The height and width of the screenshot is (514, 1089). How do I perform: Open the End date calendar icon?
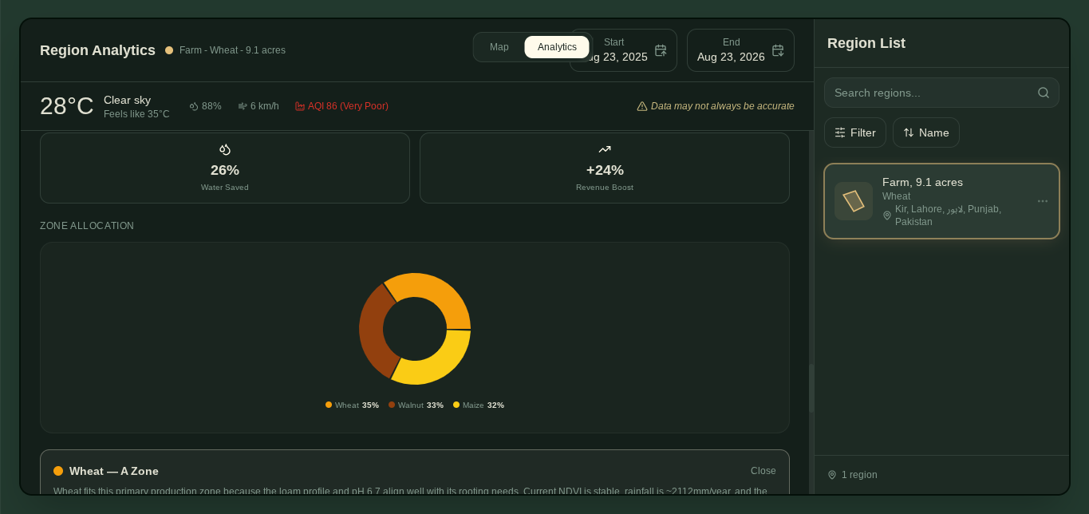778,50
